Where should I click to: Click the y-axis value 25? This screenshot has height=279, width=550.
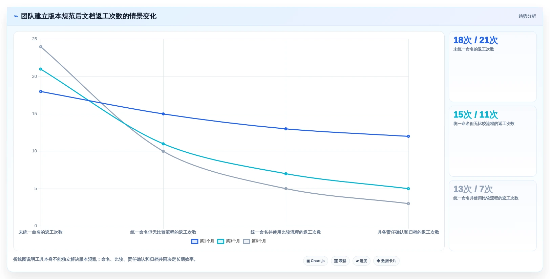35,39
